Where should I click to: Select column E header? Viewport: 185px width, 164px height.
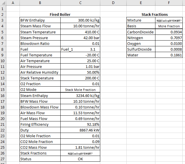pyautogui.click(x=141, y=3)
